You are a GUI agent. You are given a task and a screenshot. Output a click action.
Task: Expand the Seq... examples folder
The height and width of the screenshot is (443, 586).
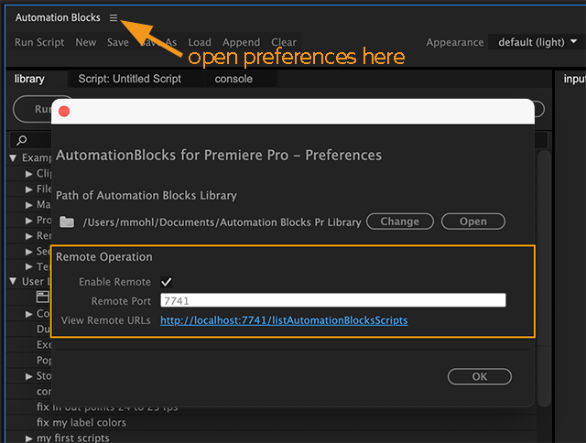(28, 252)
